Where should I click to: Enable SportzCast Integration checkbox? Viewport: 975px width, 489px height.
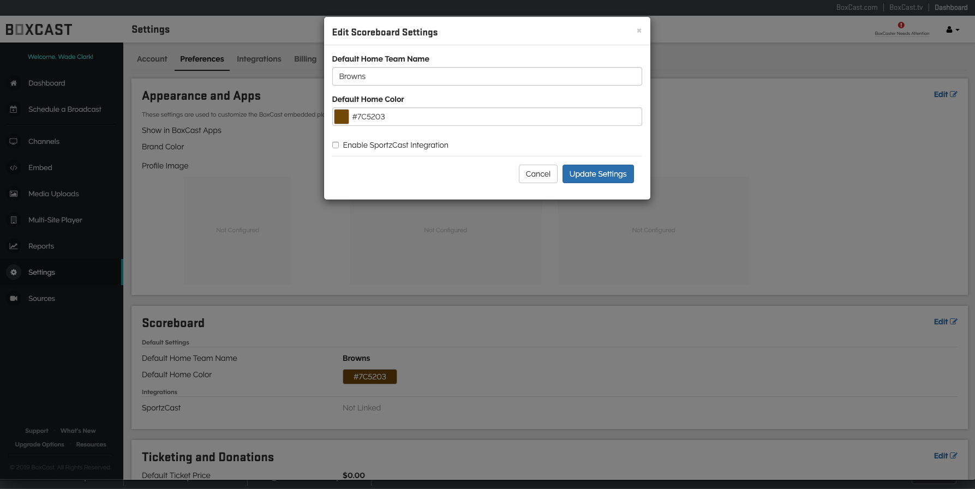pos(336,145)
